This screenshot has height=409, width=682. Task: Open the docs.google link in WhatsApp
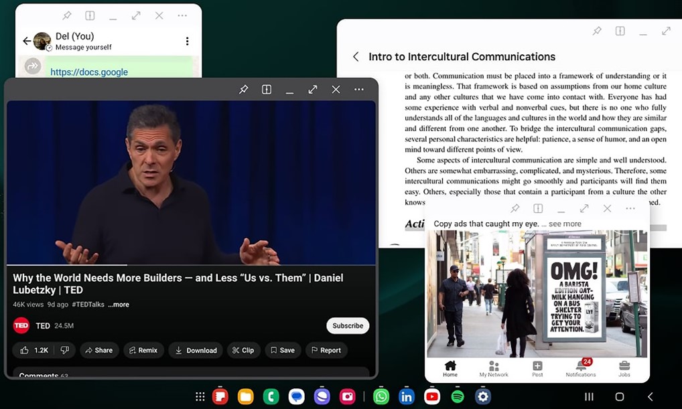(89, 72)
